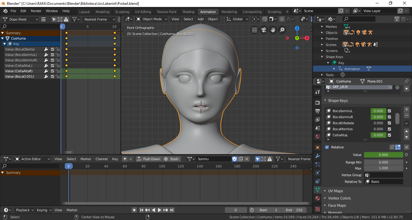The width and height of the screenshot is (412, 220).
Task: Click the zoom magnifier icon in viewport
Action: (282, 30)
